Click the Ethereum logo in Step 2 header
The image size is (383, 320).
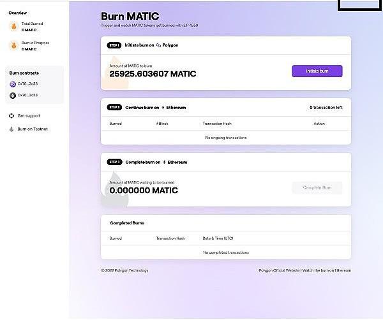pyautogui.click(x=164, y=108)
